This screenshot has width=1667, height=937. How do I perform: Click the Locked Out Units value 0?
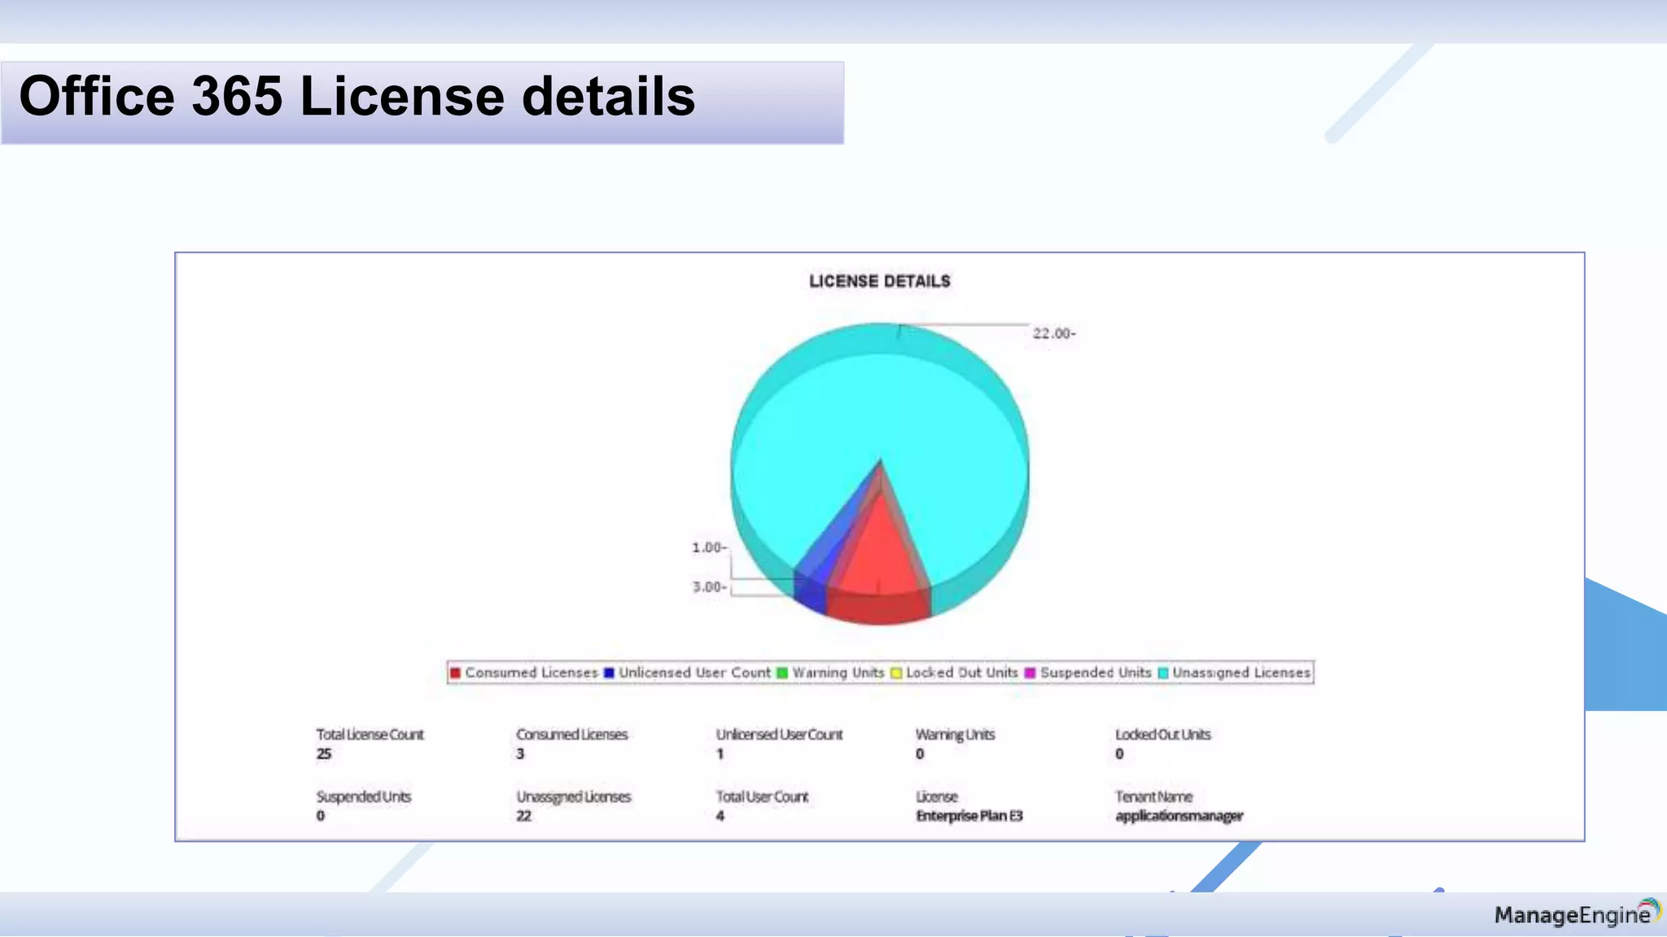[1119, 754]
